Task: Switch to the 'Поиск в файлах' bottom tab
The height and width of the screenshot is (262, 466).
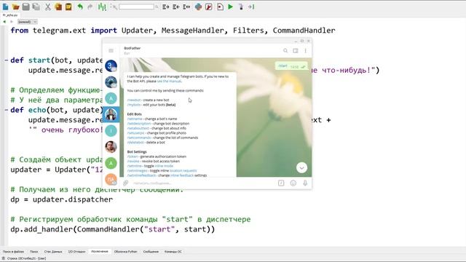Action: pos(13,252)
